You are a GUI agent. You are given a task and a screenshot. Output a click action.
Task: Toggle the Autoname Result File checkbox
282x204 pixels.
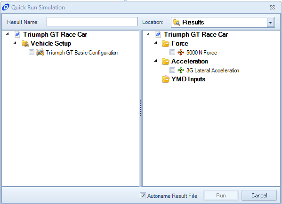pos(143,195)
